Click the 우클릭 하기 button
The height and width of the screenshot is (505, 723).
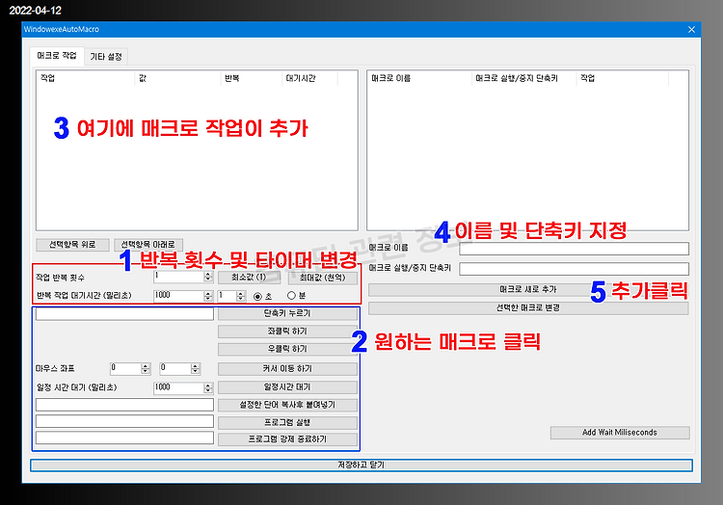pos(287,349)
